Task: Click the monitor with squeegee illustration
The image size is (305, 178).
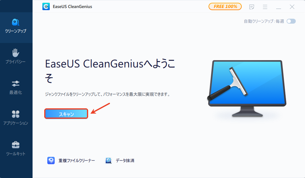Action: tap(246, 88)
